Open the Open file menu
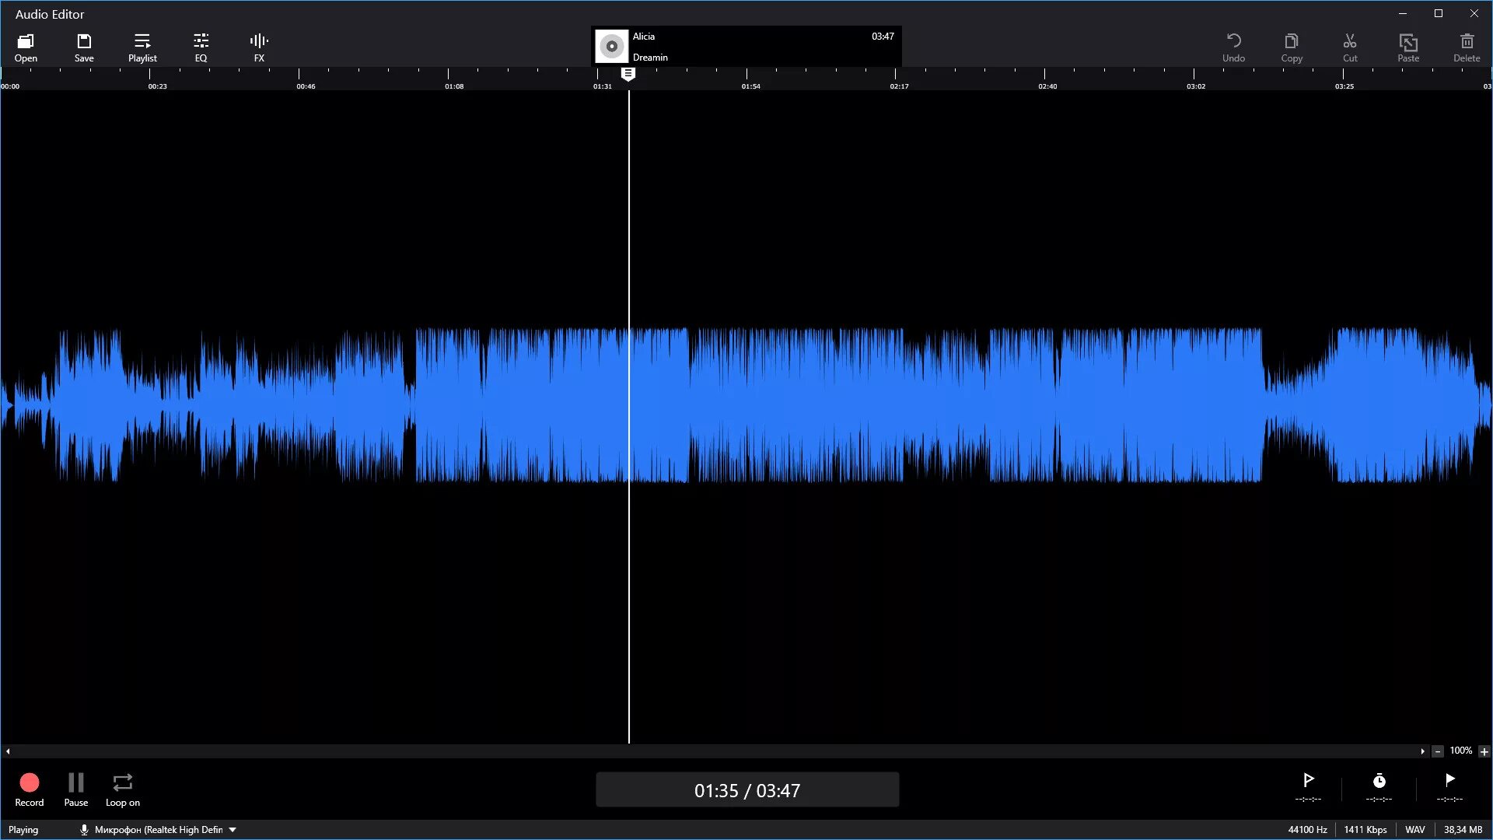This screenshot has height=840, width=1493. tap(26, 46)
